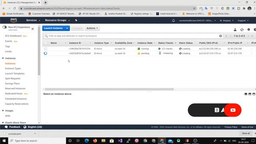
Task: Open Microsoft Store from taskbar
Action: pyautogui.click(x=112, y=140)
